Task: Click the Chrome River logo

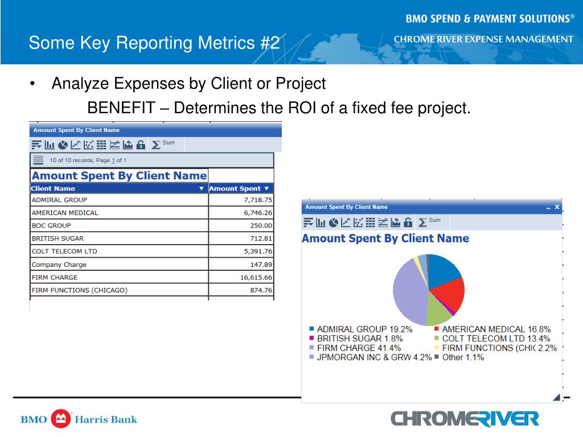Action: click(465, 419)
